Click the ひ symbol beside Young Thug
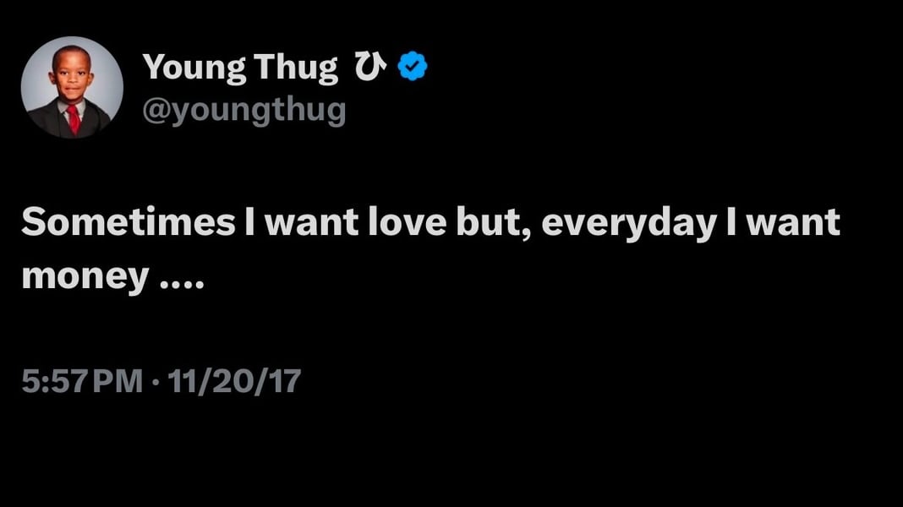 [369, 68]
